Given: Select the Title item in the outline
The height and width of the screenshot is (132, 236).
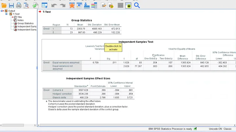Looking at the screenshot, I should 20,17.
